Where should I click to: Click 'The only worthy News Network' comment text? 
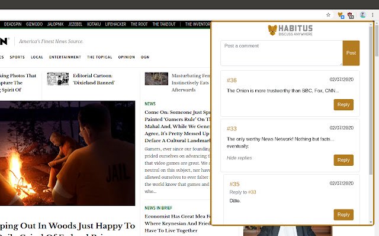click(280, 143)
